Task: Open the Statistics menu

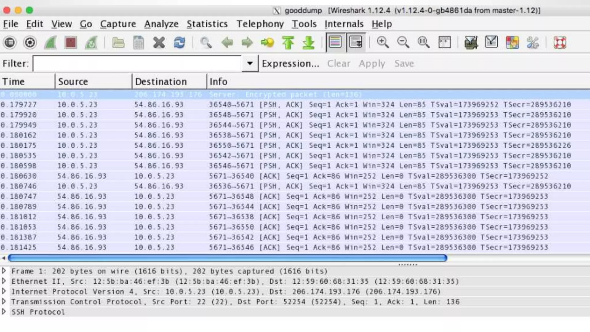Action: [x=207, y=24]
